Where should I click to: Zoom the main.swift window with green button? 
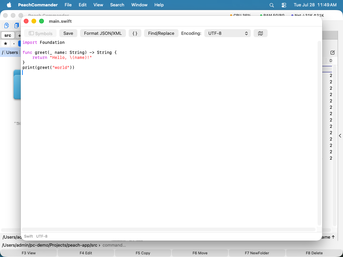coord(41,21)
